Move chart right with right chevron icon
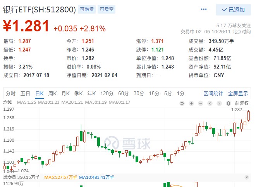The width and height of the screenshot is (263, 187). [x=219, y=103]
